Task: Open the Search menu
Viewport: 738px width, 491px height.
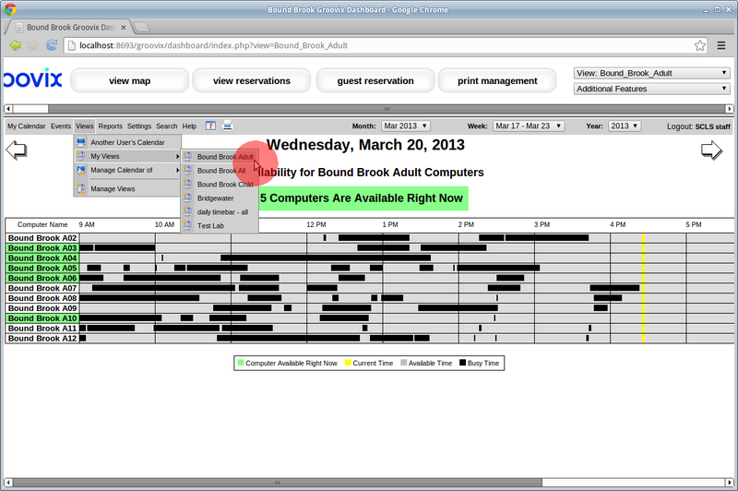Action: click(167, 126)
